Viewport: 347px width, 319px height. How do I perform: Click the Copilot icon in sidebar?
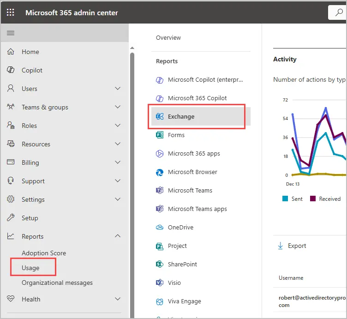tap(11, 70)
